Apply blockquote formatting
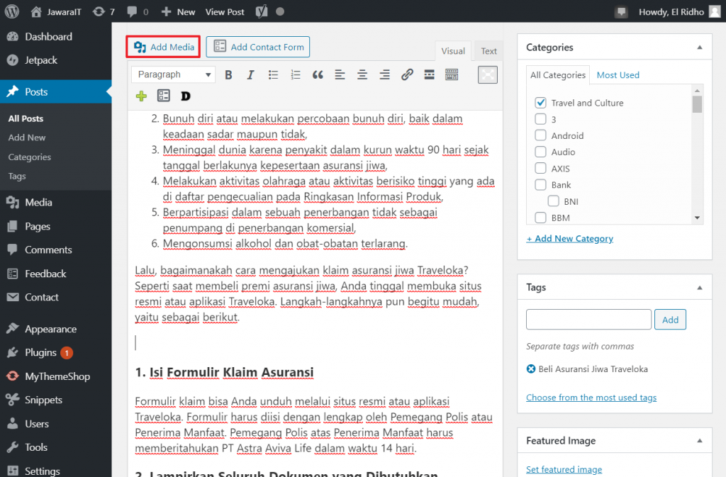726x477 pixels. 317,74
